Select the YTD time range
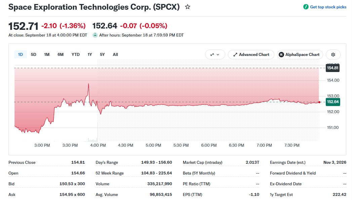 (x=75, y=55)
